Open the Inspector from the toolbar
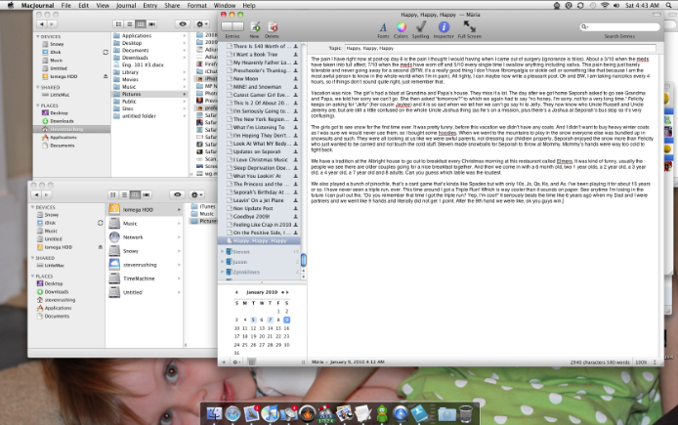 [x=444, y=27]
